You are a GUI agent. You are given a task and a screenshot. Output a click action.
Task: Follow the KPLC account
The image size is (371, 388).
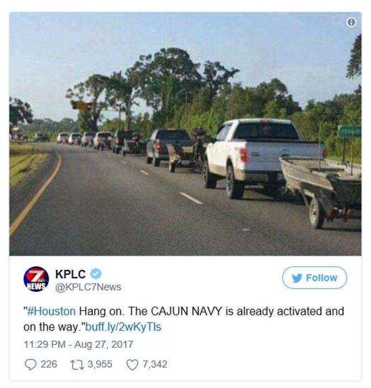[x=314, y=278]
